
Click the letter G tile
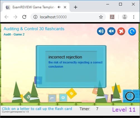pos(28,97)
